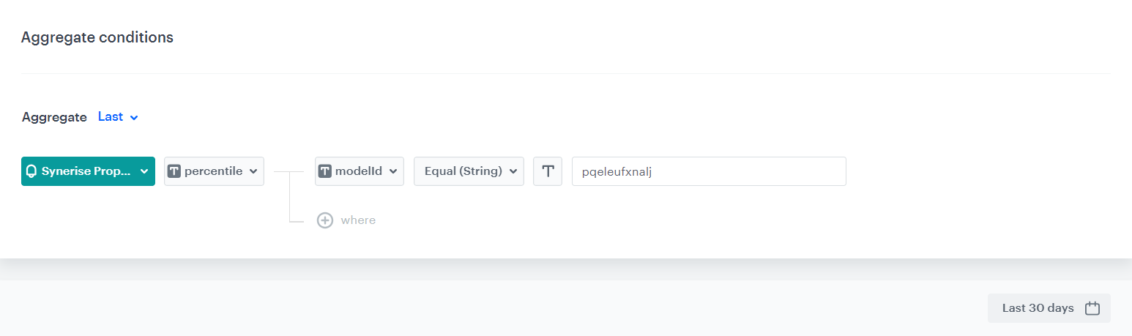Screen dimensions: 1132x336
Task: Open the percentile attribute dropdown arrow
Action: coord(253,171)
